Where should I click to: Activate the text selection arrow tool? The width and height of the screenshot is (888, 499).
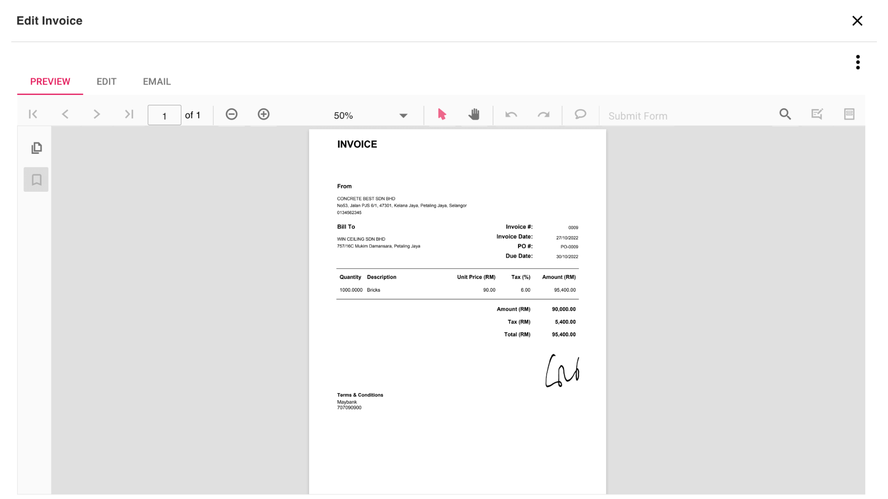coord(442,114)
